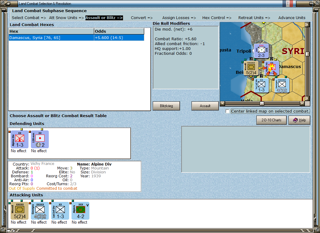
Task: Click Select Combat subphase step
Action: pyautogui.click(x=29, y=18)
